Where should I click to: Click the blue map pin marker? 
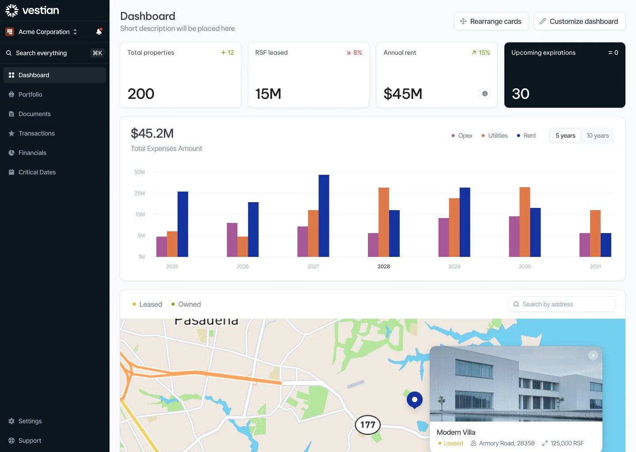point(414,400)
